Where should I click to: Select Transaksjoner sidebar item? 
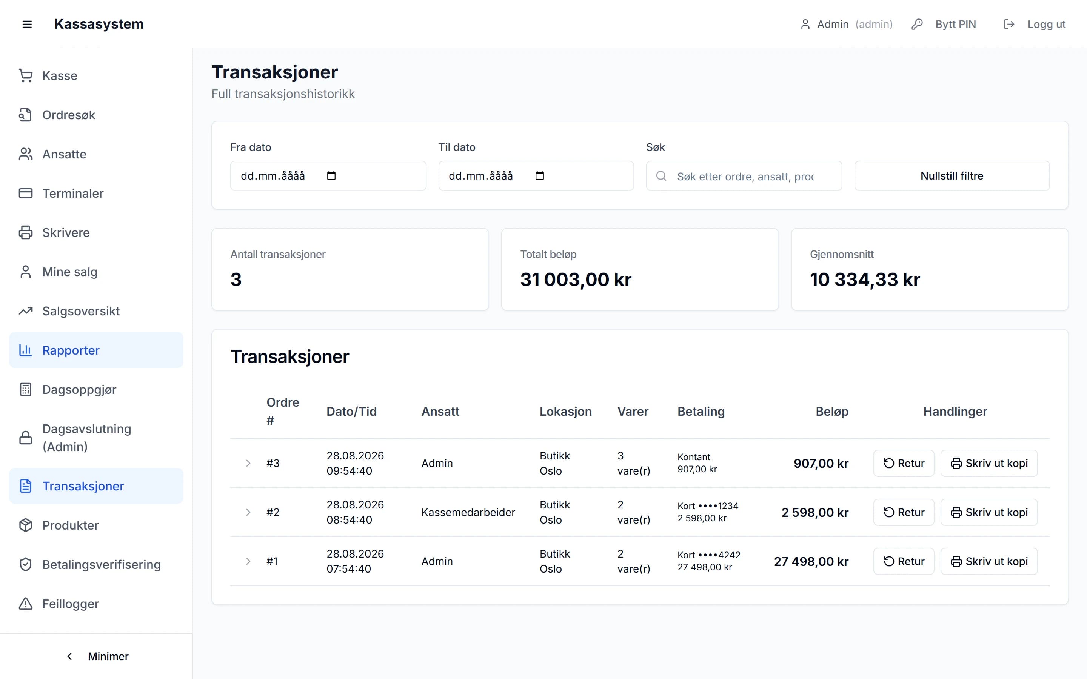point(96,486)
